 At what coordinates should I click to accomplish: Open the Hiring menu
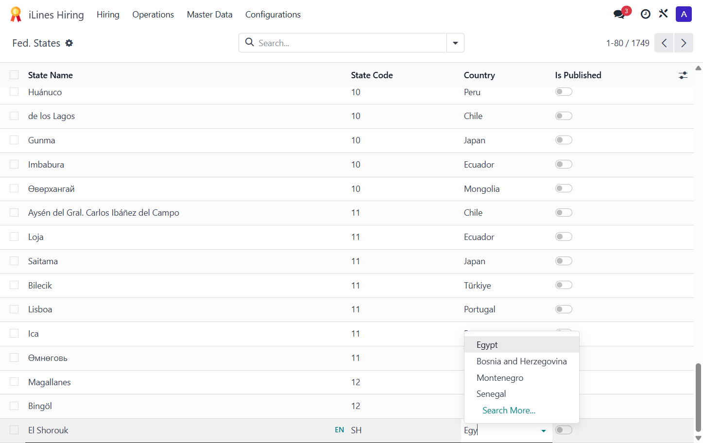click(108, 15)
